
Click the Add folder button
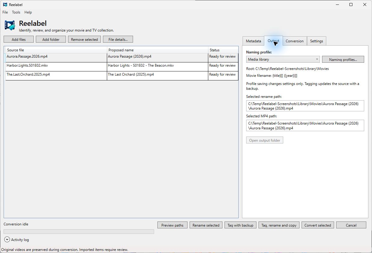(x=51, y=39)
